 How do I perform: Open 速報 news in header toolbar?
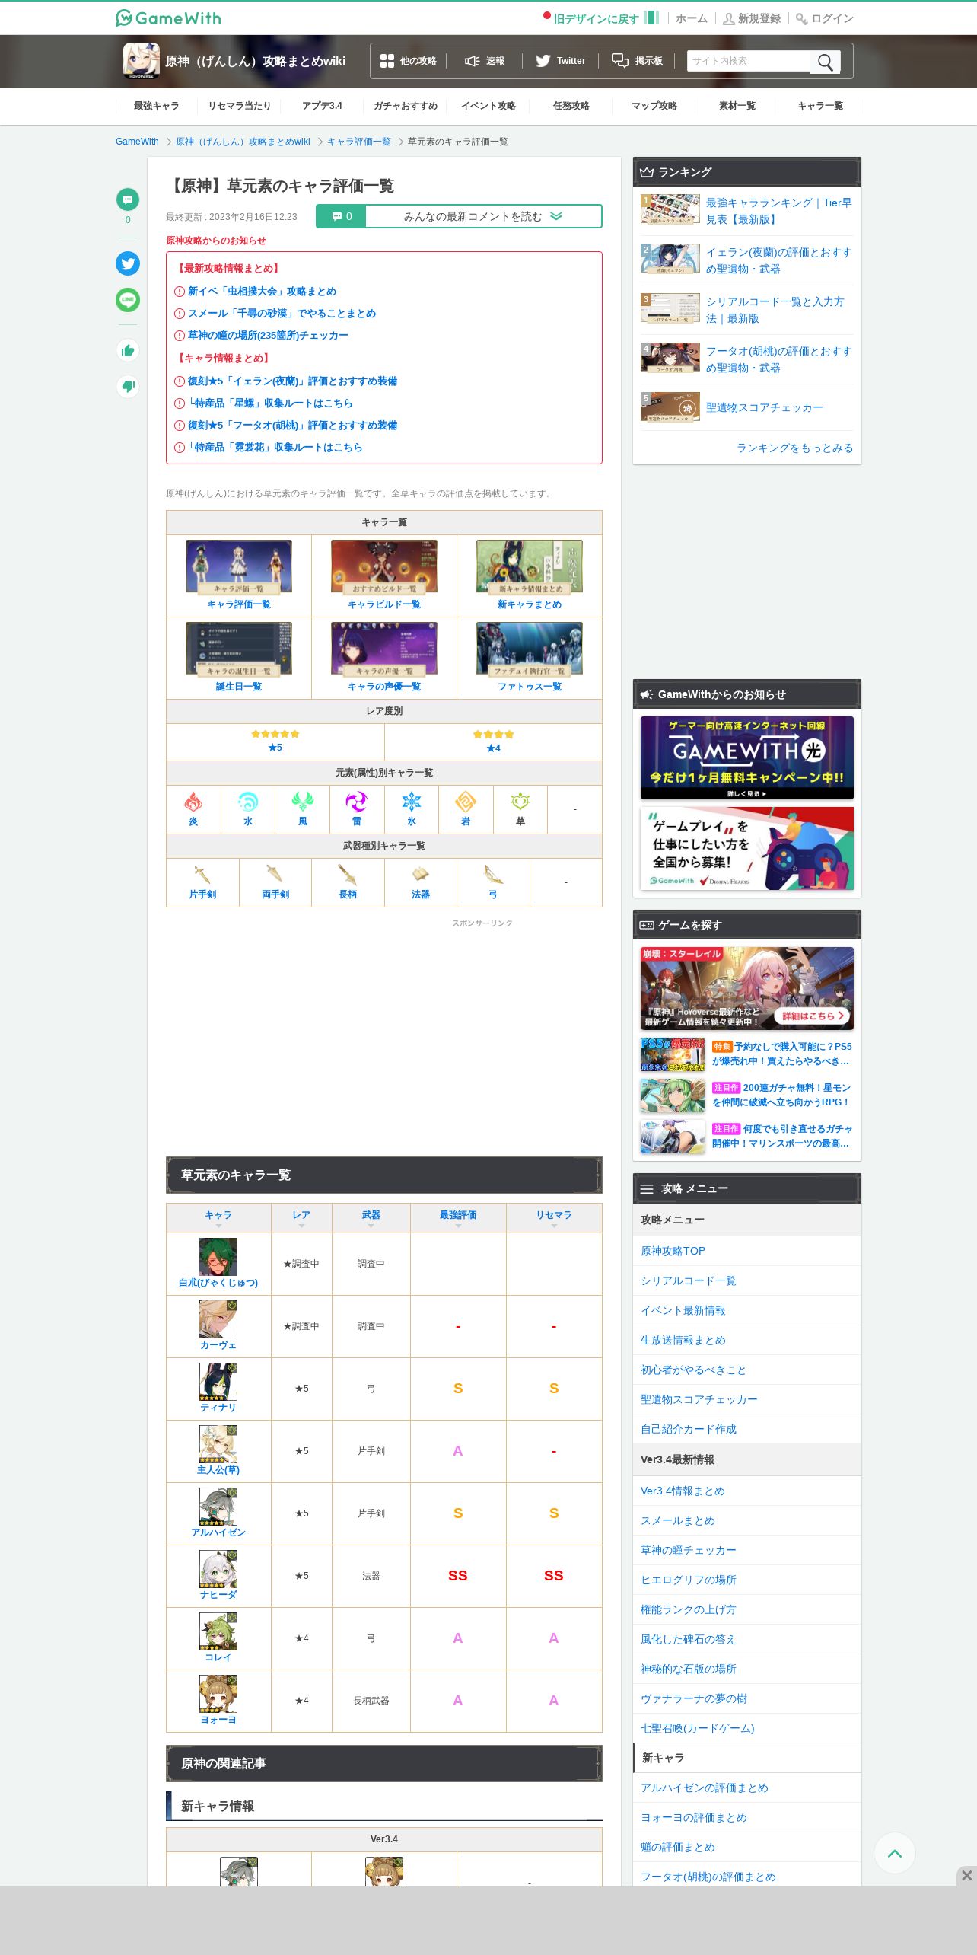point(485,61)
